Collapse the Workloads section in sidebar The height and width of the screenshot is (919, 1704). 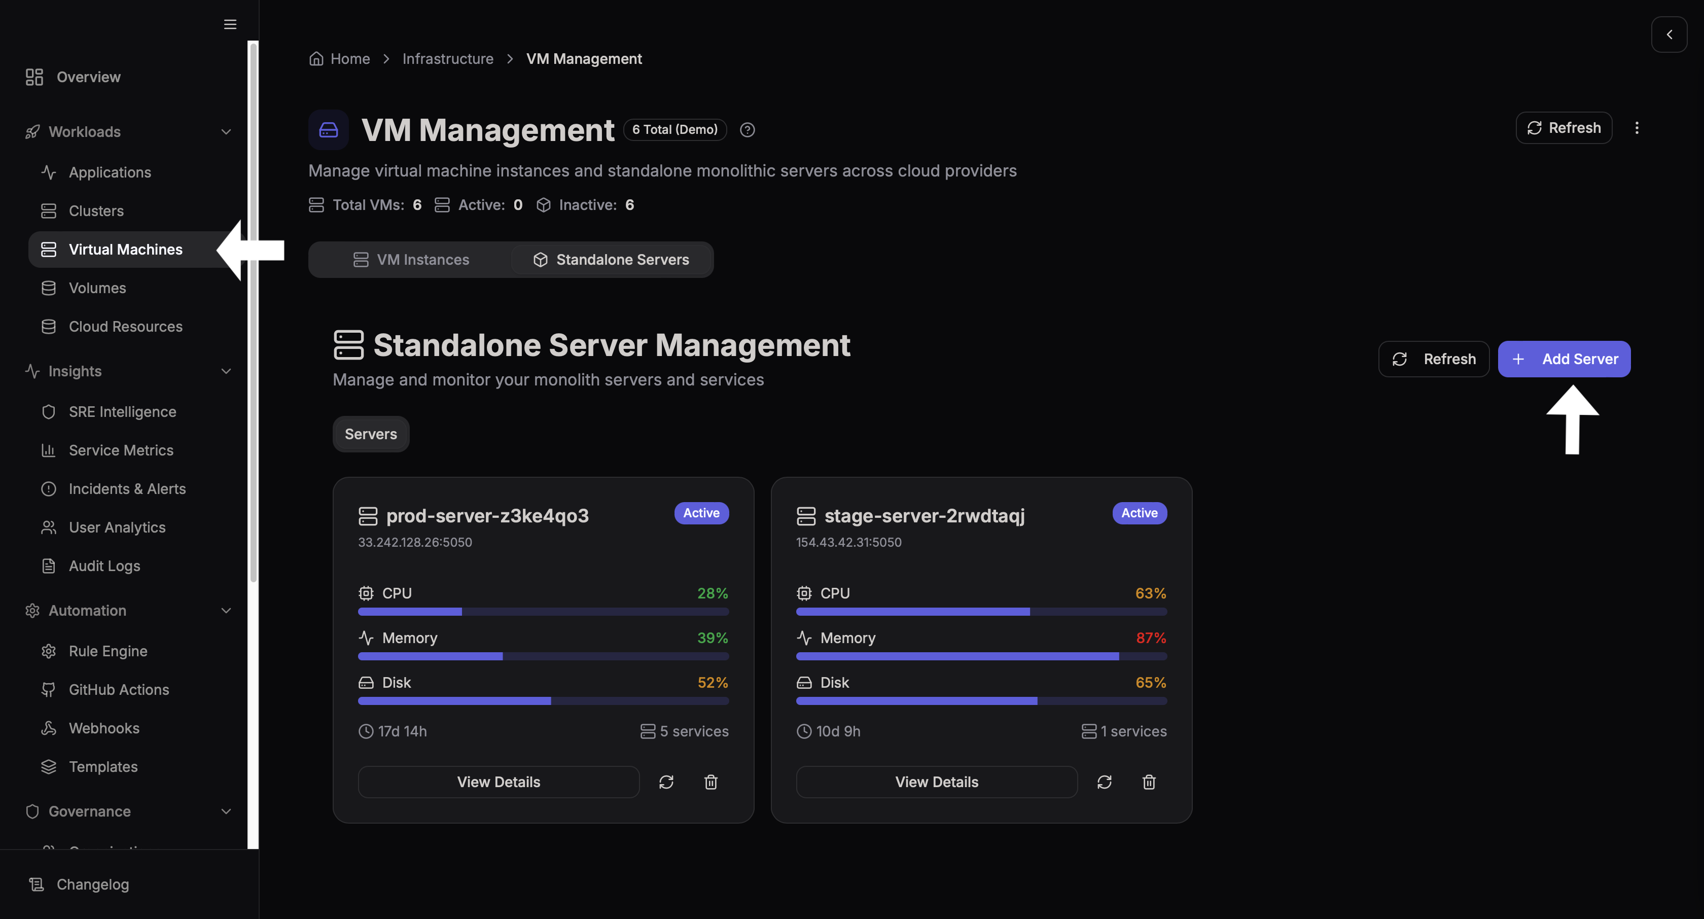pyautogui.click(x=226, y=132)
